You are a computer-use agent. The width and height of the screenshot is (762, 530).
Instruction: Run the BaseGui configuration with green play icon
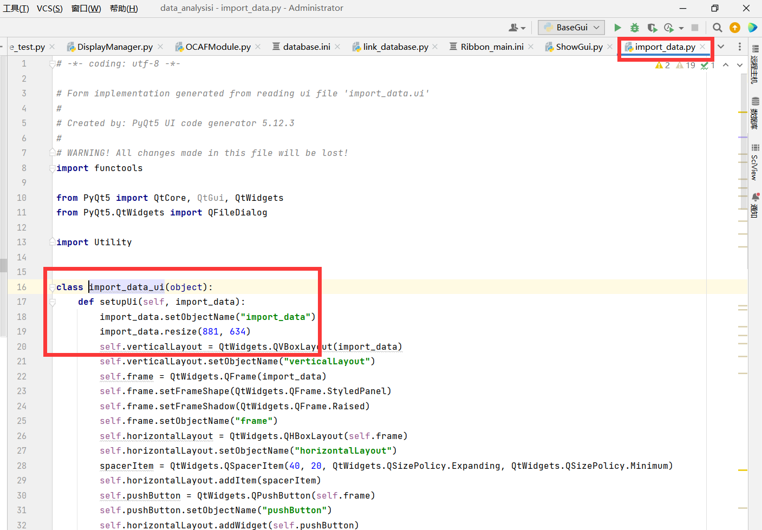click(x=617, y=28)
